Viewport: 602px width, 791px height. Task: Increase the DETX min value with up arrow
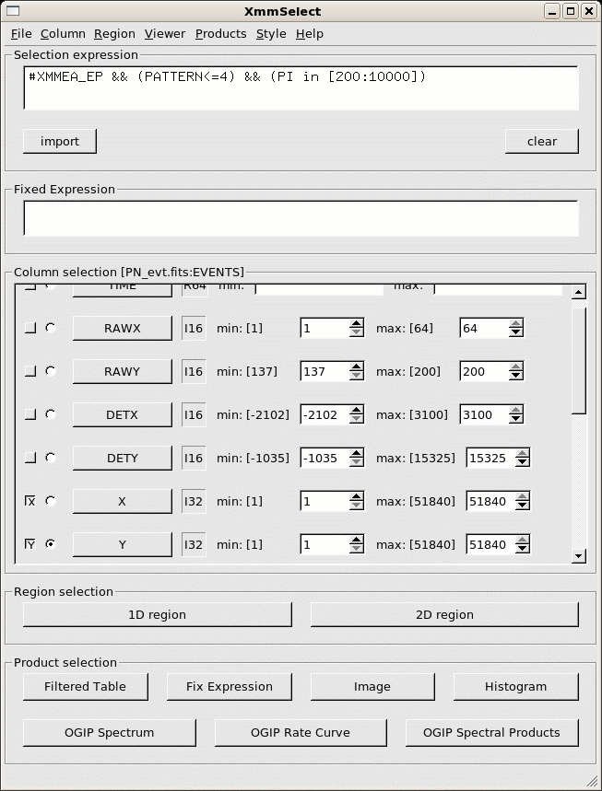pyautogui.click(x=357, y=410)
